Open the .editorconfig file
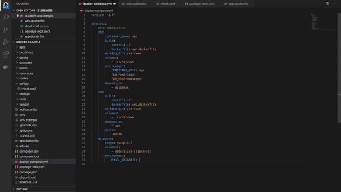341x192 pixels. [x=44, y=110]
